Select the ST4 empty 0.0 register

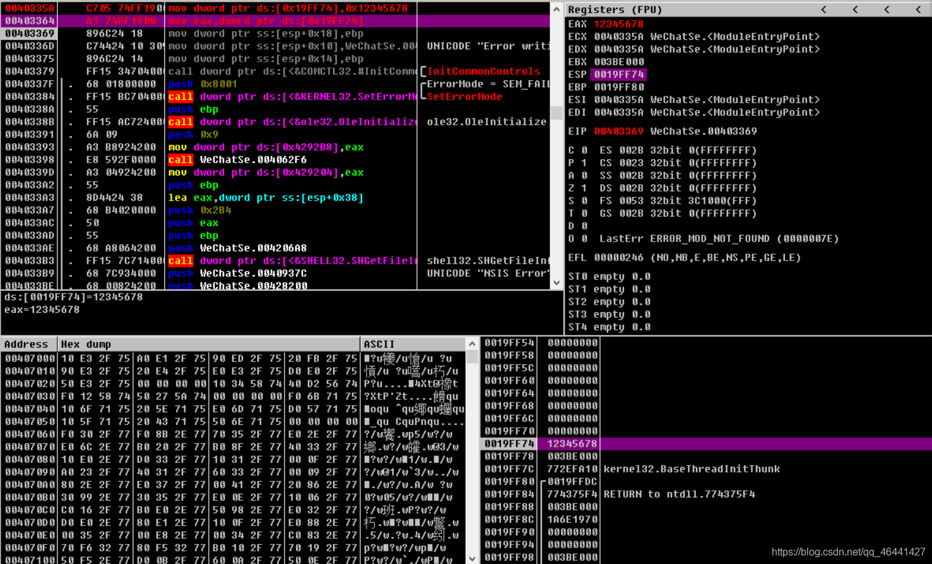point(609,327)
